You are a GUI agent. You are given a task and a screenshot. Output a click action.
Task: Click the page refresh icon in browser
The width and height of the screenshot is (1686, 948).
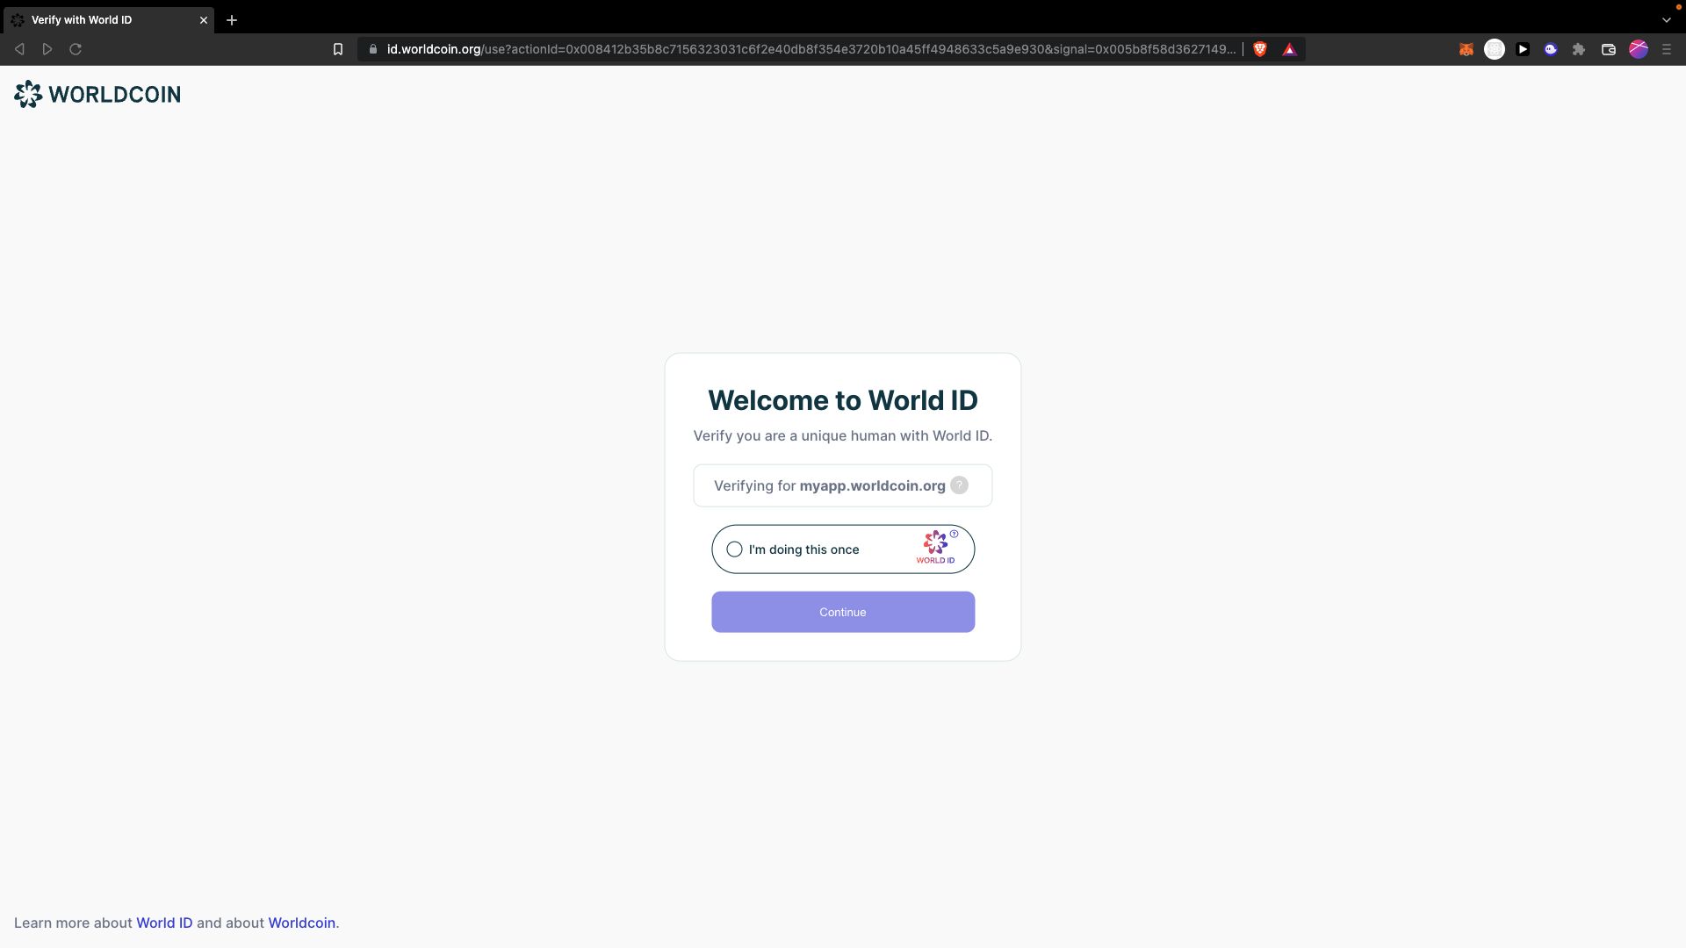coord(76,48)
